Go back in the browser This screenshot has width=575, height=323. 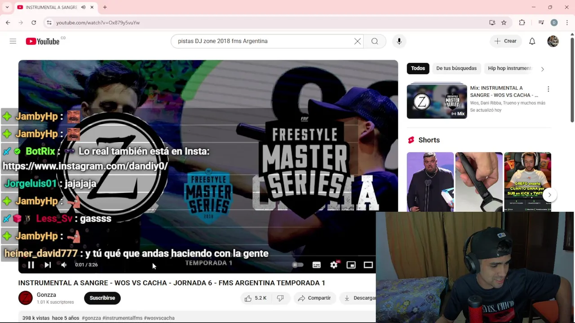point(8,22)
